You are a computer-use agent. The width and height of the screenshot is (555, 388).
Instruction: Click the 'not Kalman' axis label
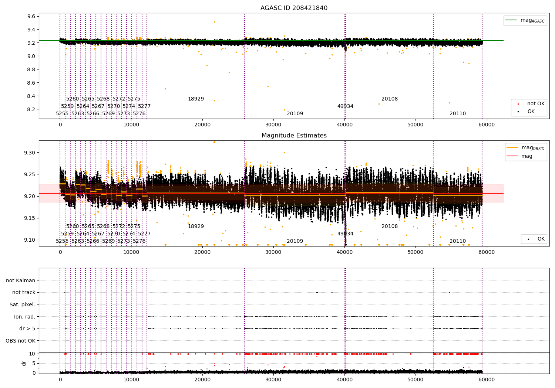point(21,280)
